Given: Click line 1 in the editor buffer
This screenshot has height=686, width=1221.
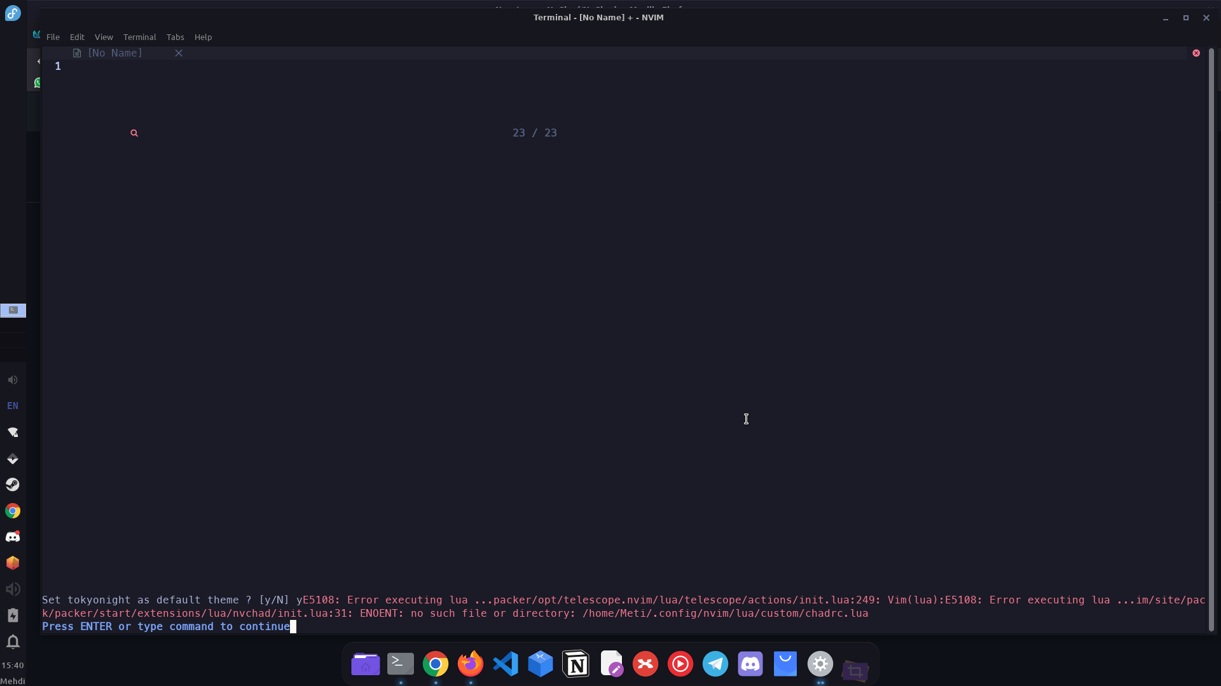Looking at the screenshot, I should pos(58,66).
